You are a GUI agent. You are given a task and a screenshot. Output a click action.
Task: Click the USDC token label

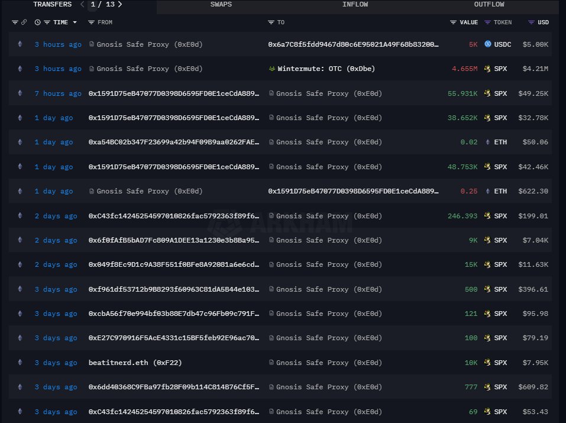[503, 44]
